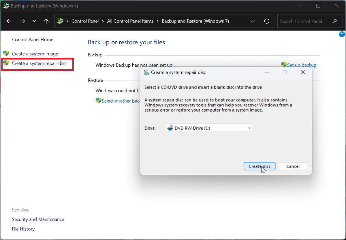Click the Create disc button
The width and height of the screenshot is (346, 240).
click(259, 166)
